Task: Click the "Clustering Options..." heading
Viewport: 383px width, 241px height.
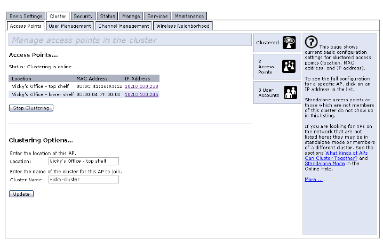Action: (x=41, y=140)
